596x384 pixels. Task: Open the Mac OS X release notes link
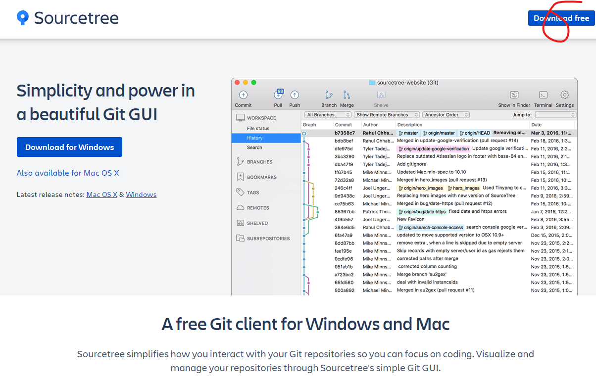(102, 194)
